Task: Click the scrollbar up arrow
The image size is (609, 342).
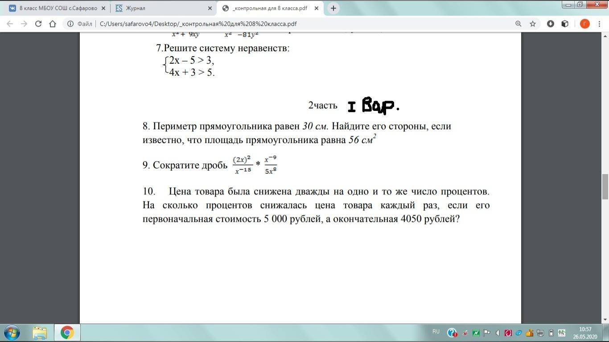Action: pos(605,36)
